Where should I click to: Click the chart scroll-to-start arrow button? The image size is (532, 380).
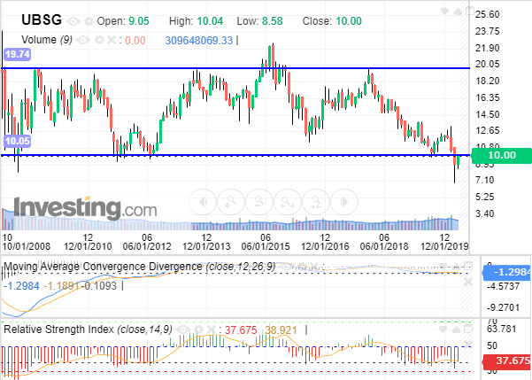coord(203,202)
